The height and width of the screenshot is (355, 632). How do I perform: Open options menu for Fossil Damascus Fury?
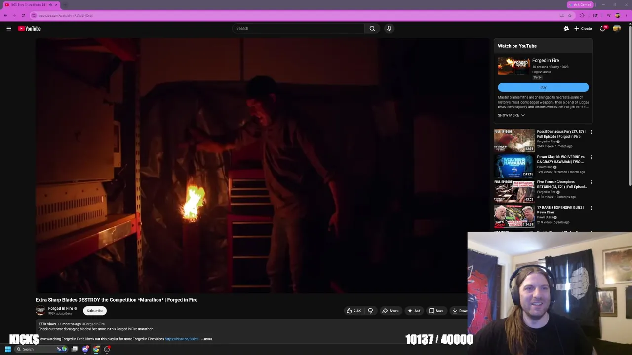(x=591, y=132)
